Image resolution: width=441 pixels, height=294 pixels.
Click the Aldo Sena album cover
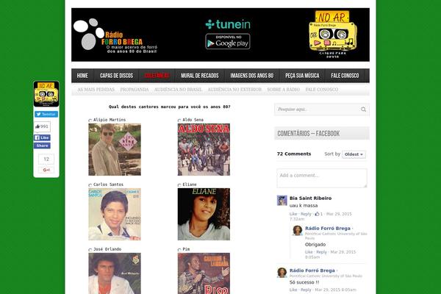tap(204, 149)
